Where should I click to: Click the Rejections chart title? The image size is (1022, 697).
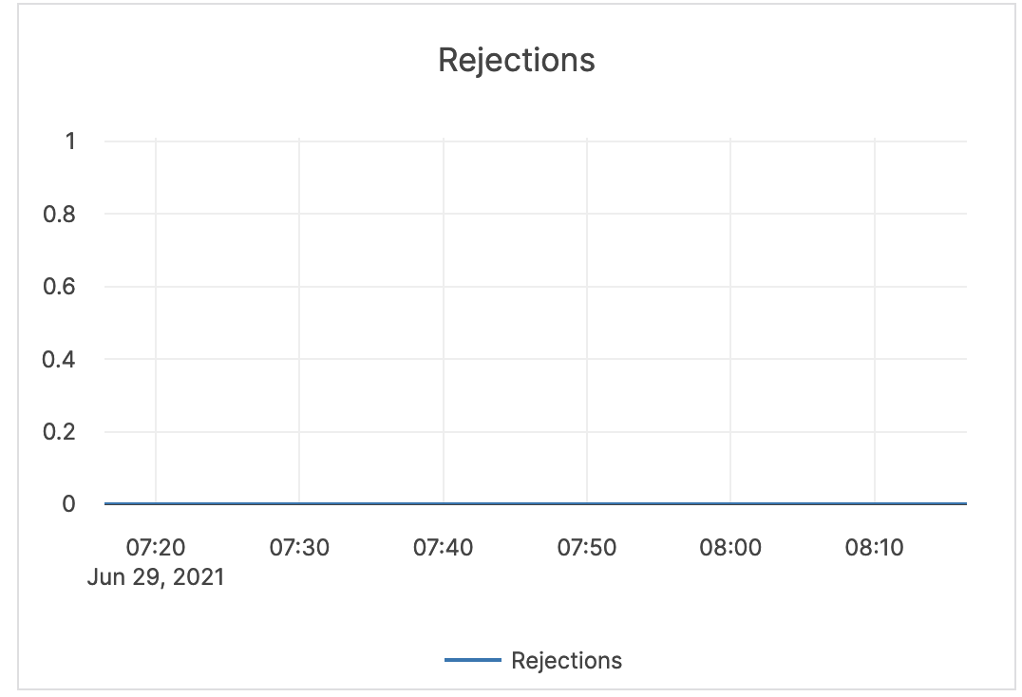(516, 61)
